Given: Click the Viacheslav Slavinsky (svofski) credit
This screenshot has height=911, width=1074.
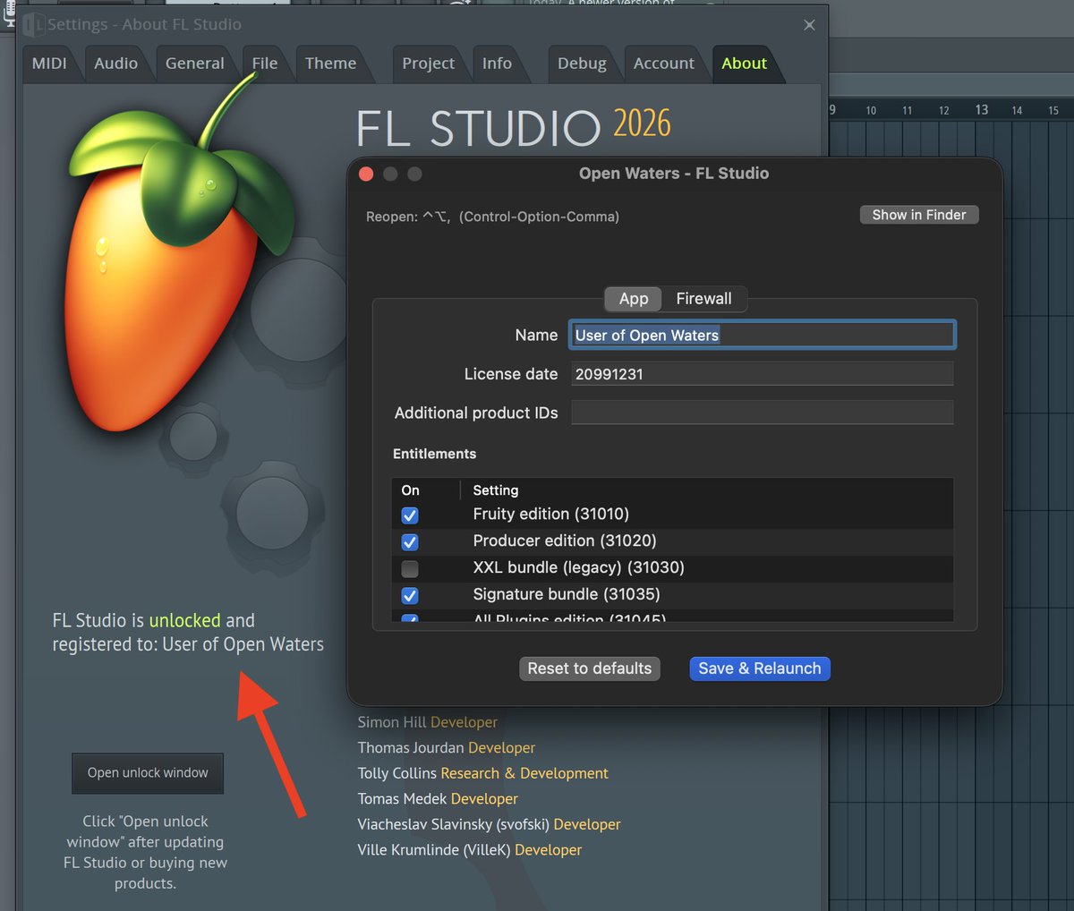Looking at the screenshot, I should (490, 824).
